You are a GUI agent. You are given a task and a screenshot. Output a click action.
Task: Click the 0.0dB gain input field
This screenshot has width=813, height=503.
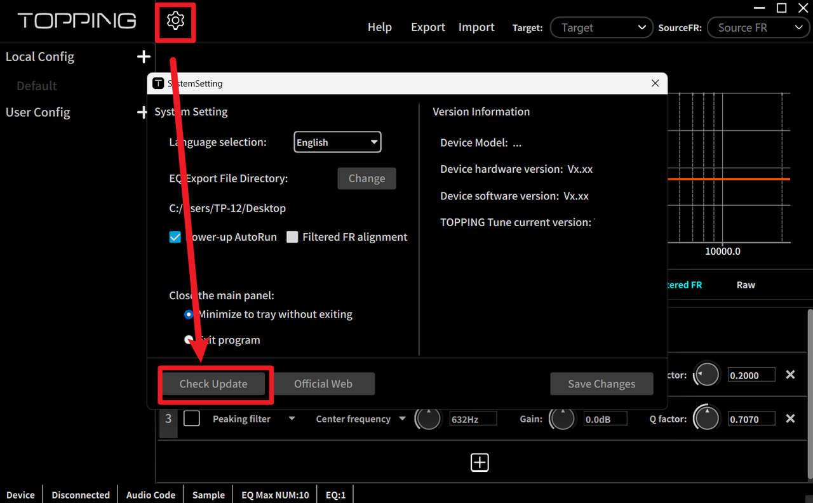(x=605, y=419)
